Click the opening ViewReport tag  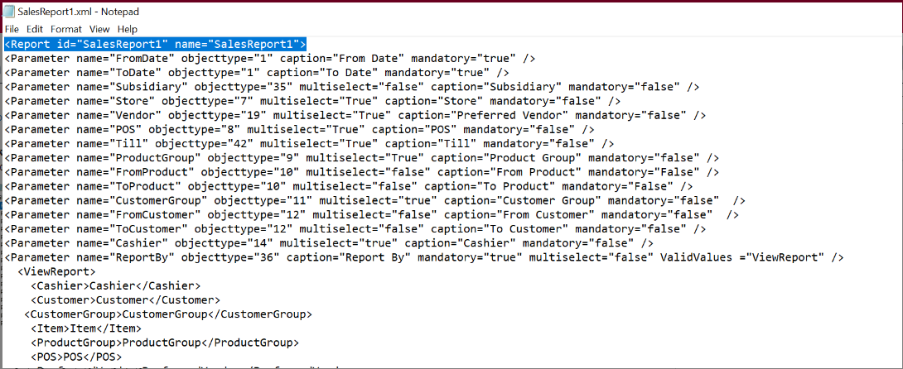57,271
